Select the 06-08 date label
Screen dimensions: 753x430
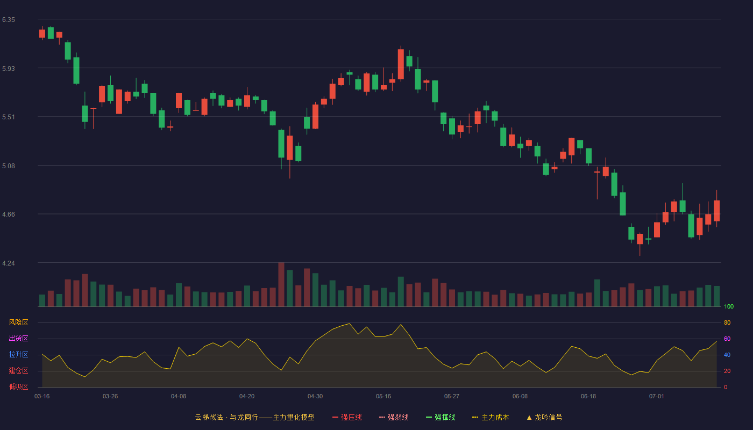520,396
